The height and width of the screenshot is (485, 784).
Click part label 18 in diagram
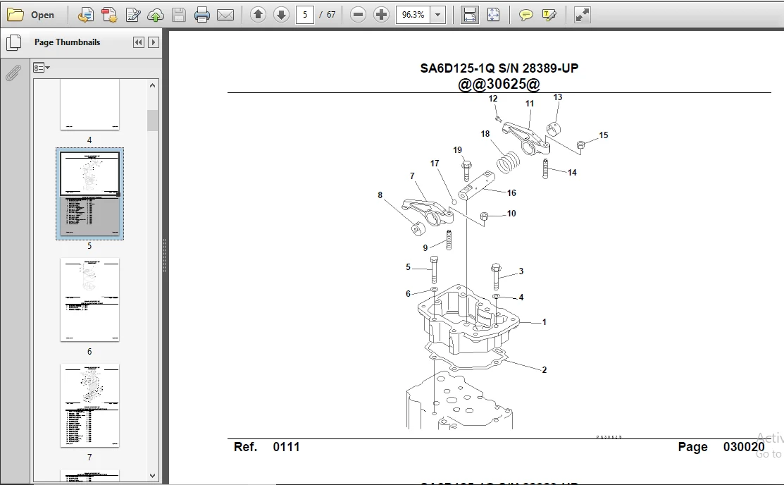coord(485,134)
